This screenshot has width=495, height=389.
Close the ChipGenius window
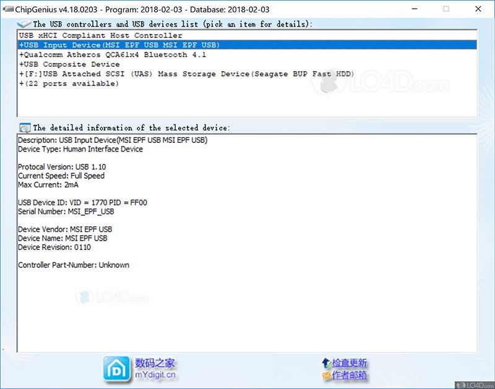[478, 9]
